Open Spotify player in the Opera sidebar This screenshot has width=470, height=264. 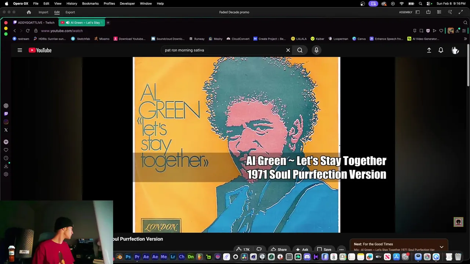click(x=6, y=142)
